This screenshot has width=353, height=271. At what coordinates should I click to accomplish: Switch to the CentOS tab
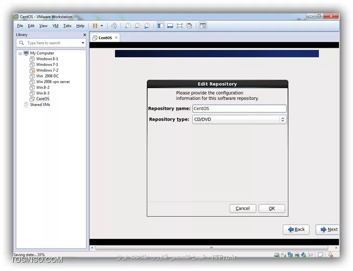[105, 38]
